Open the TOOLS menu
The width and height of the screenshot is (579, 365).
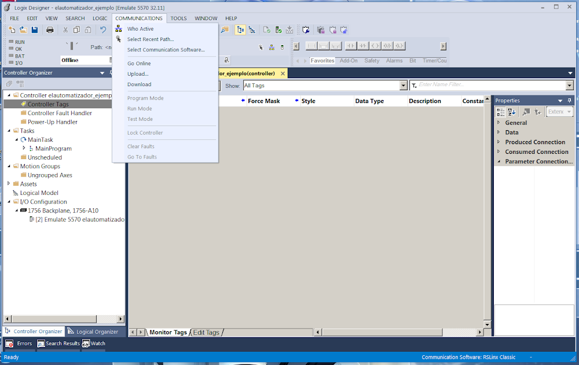tap(178, 18)
